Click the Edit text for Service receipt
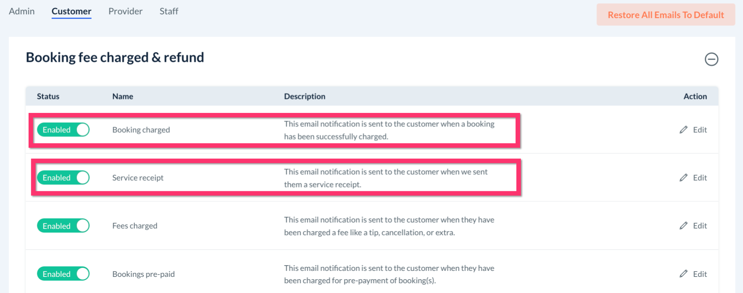Screen dimensions: 743x293 click(700, 178)
